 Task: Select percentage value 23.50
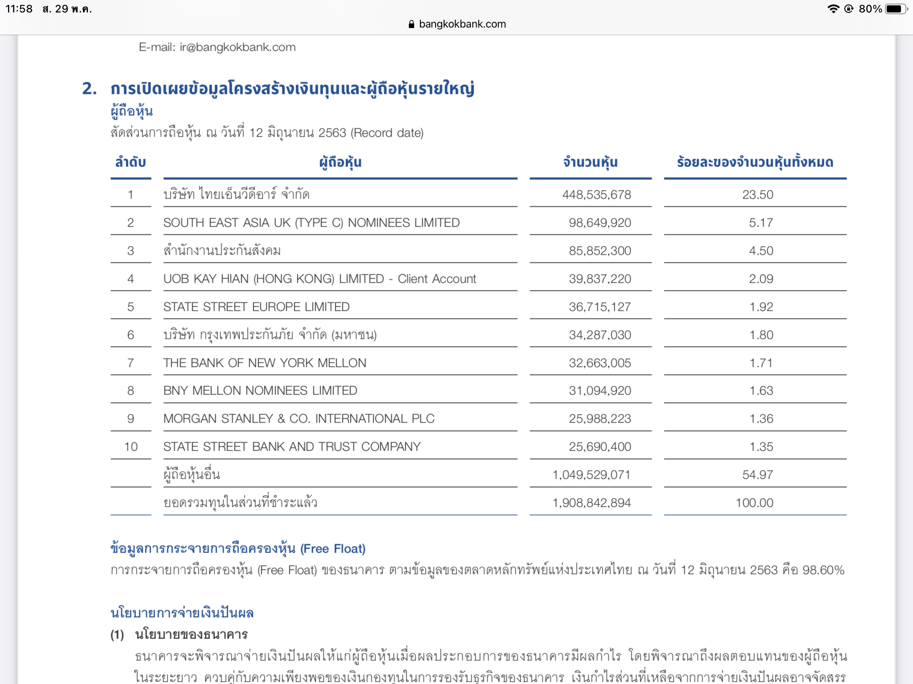pos(757,195)
